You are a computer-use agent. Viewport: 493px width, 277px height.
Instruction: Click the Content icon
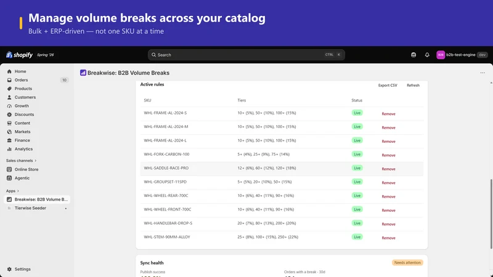point(9,123)
